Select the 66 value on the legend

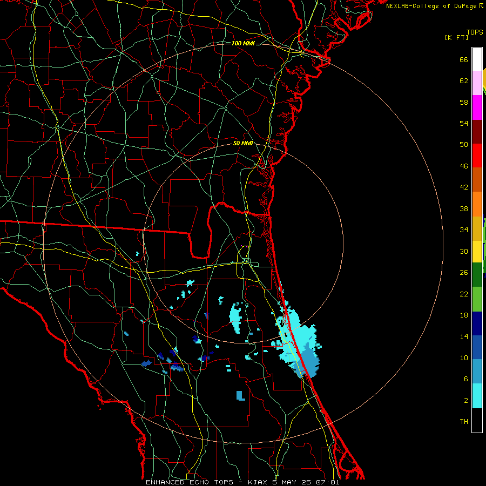point(464,60)
